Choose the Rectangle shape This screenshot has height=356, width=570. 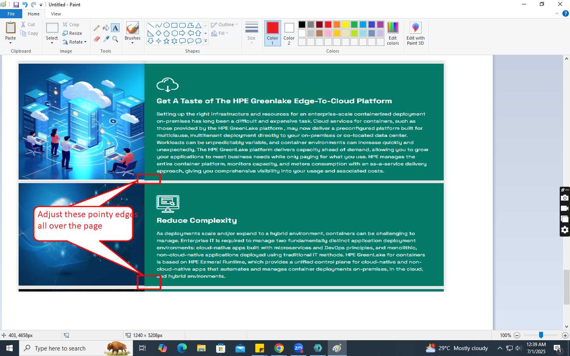[x=174, y=25]
